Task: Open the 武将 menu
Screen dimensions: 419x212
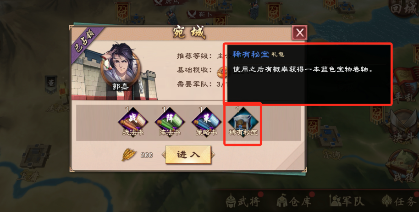Action: (243, 201)
